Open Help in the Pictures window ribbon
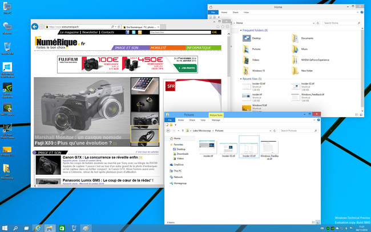The height and width of the screenshot is (232, 371). (x=318, y=120)
